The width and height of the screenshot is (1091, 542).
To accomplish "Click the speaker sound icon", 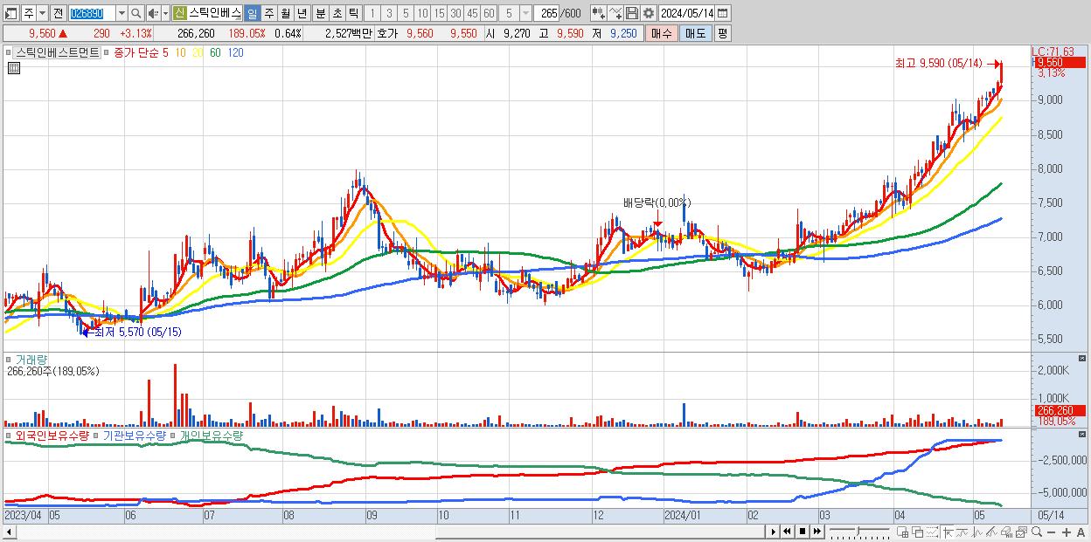I will click(153, 13).
